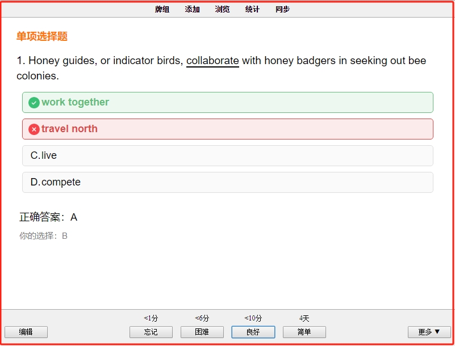Open the 添加 add card menu
Screen dimensions: 455x346
[192, 9]
